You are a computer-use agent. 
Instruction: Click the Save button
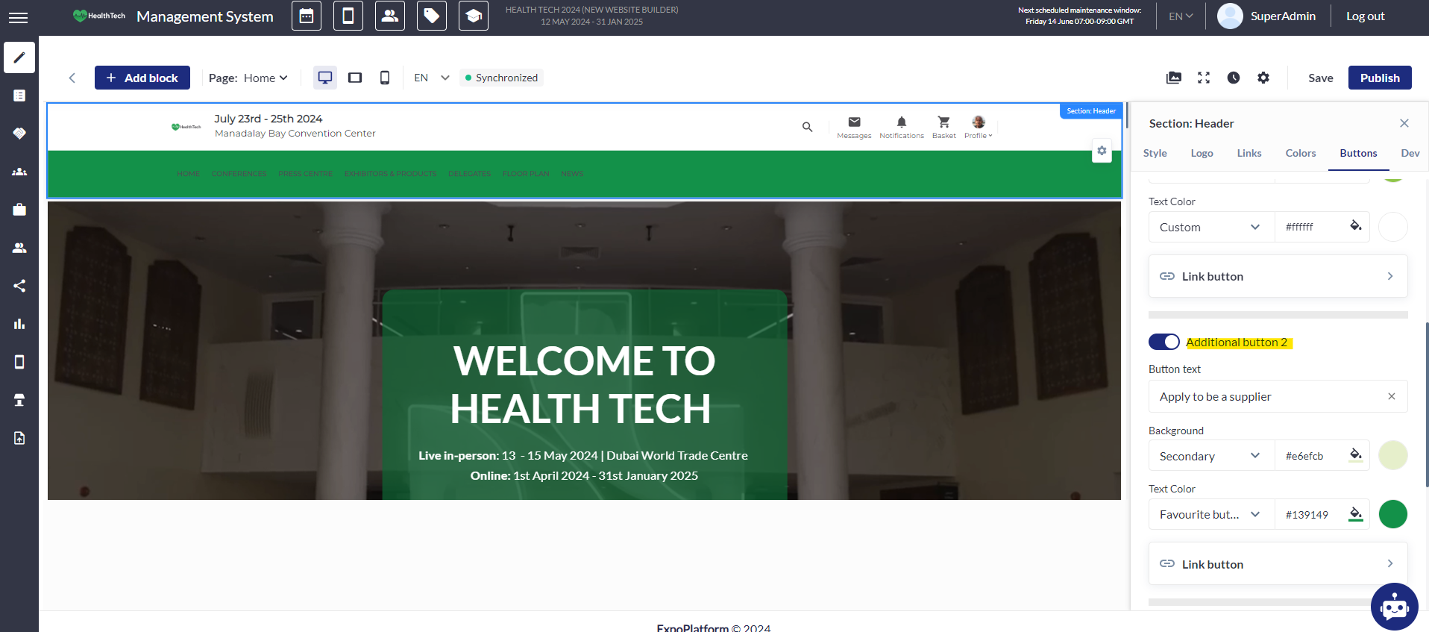[1320, 78]
